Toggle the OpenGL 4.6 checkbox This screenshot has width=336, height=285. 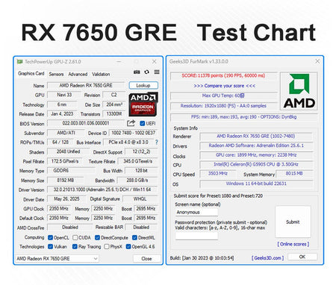(128, 246)
